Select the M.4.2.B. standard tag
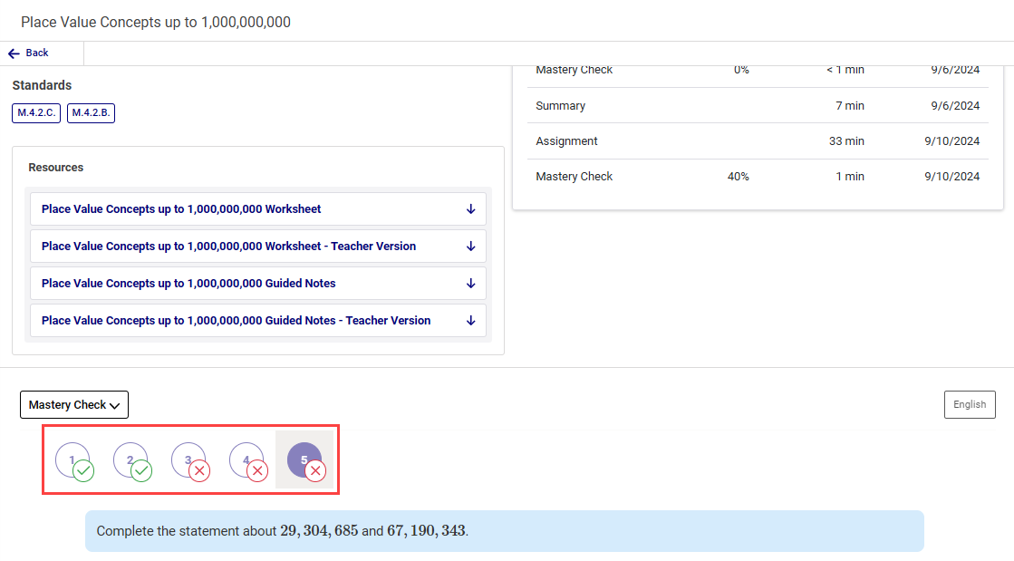 pos(91,113)
